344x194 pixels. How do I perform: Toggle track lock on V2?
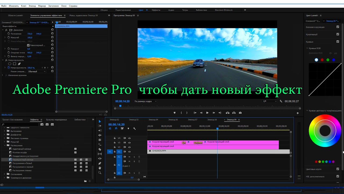pyautogui.click(x=114, y=147)
